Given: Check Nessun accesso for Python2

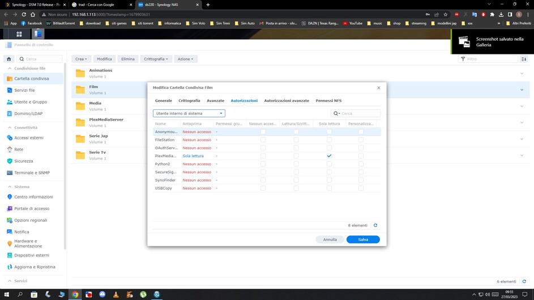Looking at the screenshot, I should (263, 164).
